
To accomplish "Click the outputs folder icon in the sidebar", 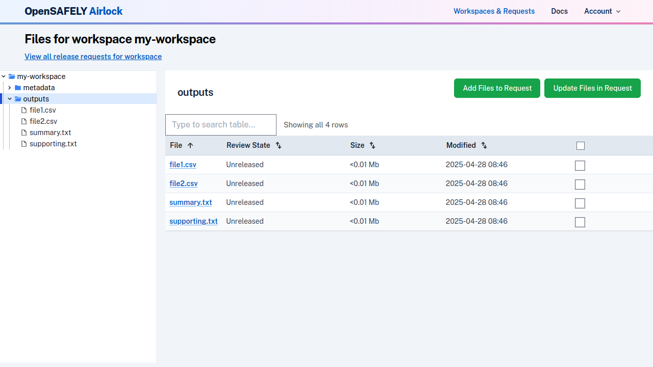I will coord(17,99).
